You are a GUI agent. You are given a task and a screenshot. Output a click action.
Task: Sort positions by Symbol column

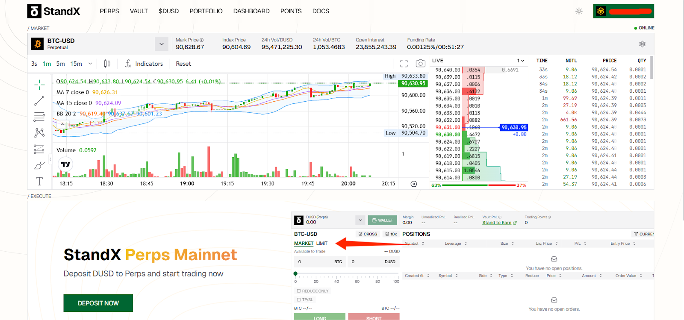click(x=415, y=244)
